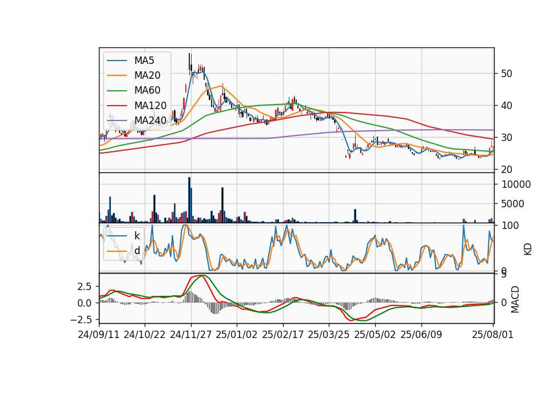The width and height of the screenshot is (549, 394).
Task: Click the 5000 volume axis label
Action: [x=512, y=204]
